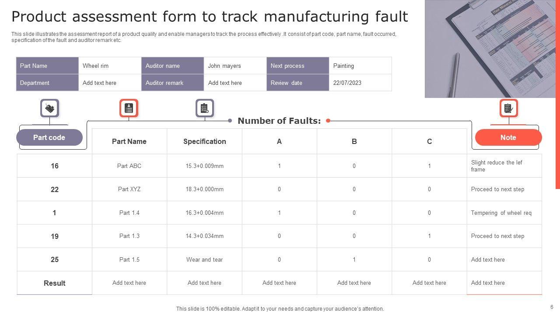Click the slide title heading text

point(210,17)
